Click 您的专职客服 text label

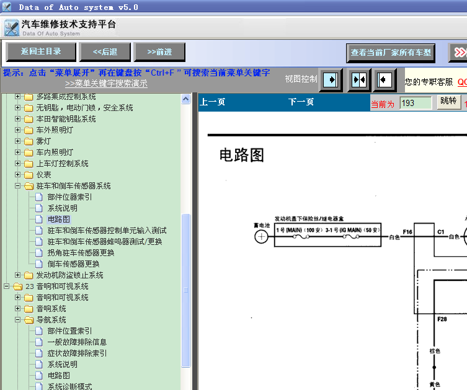coord(429,82)
